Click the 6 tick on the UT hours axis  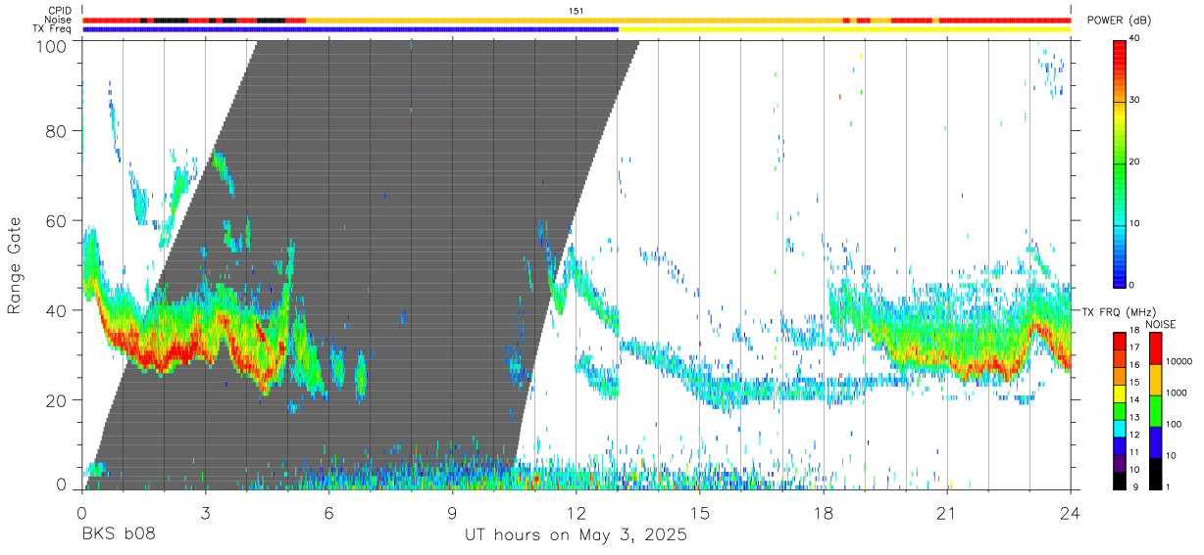[x=328, y=512]
